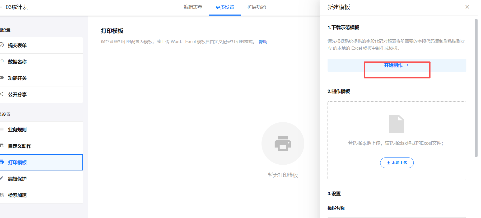Viewport: 481px width, 218px height.
Task: Expand the chevron arrow next to 开始制作
Action: coord(408,65)
